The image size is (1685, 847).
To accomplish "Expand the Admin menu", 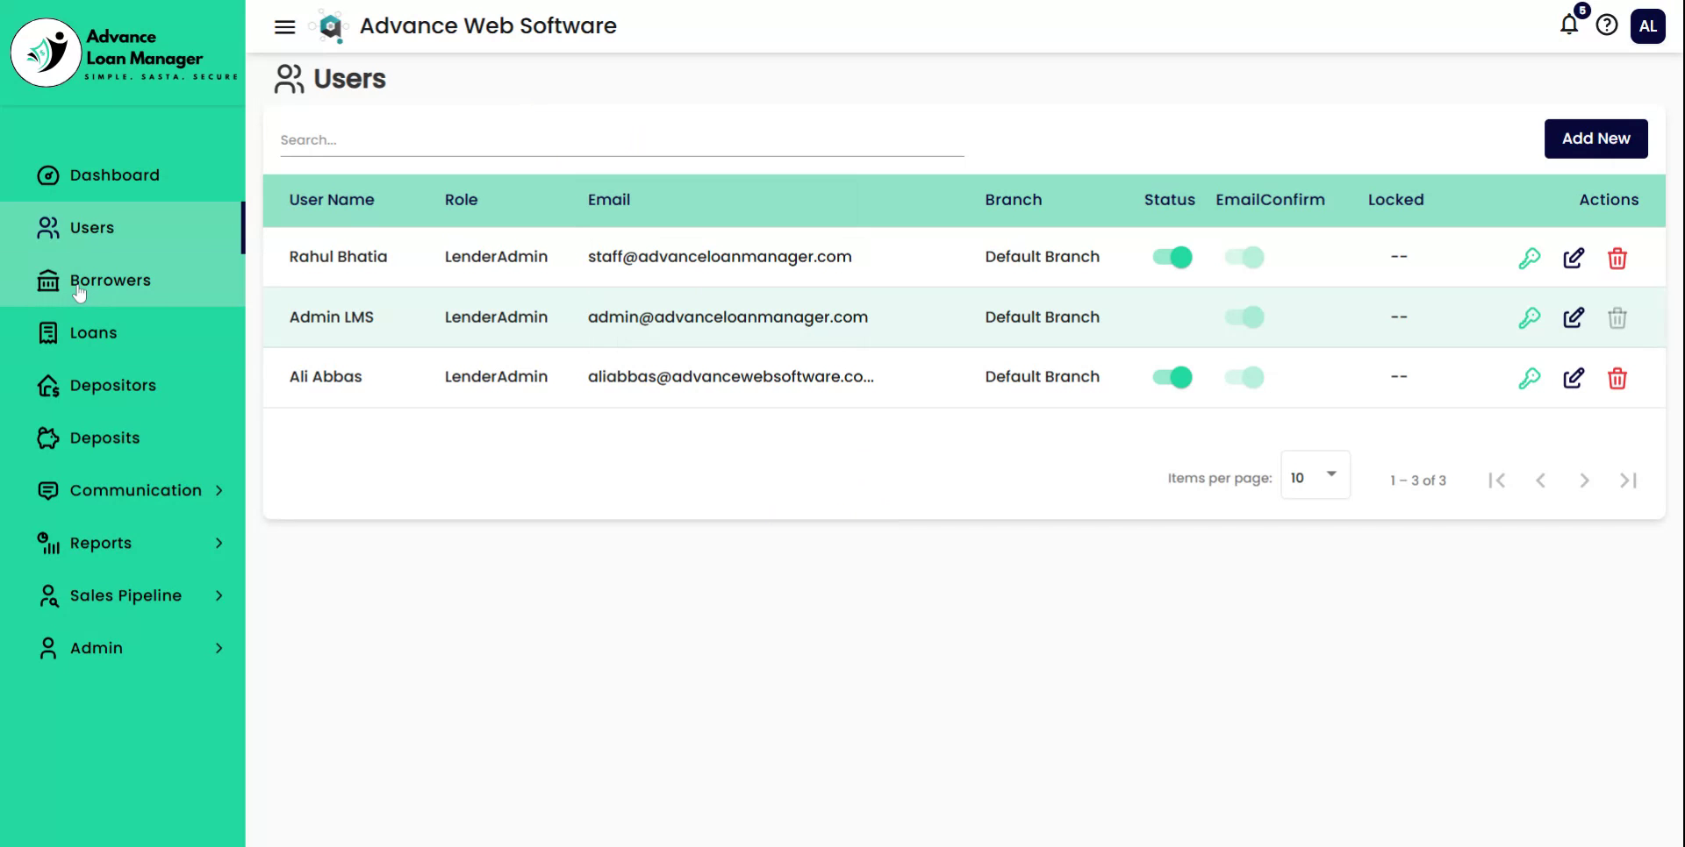I will [x=97, y=648].
